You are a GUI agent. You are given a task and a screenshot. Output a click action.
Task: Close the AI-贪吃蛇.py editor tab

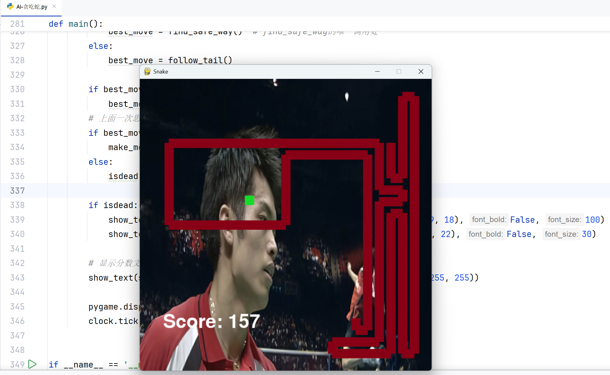point(54,6)
